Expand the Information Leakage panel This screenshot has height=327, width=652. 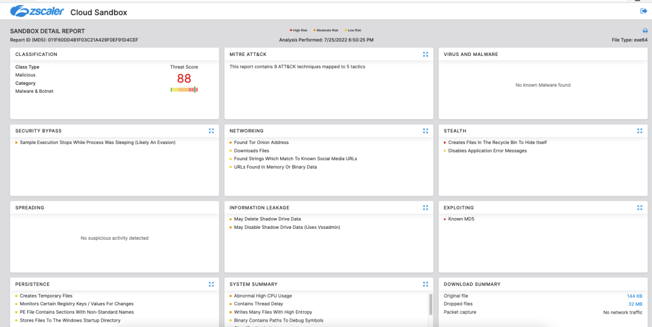pos(426,208)
